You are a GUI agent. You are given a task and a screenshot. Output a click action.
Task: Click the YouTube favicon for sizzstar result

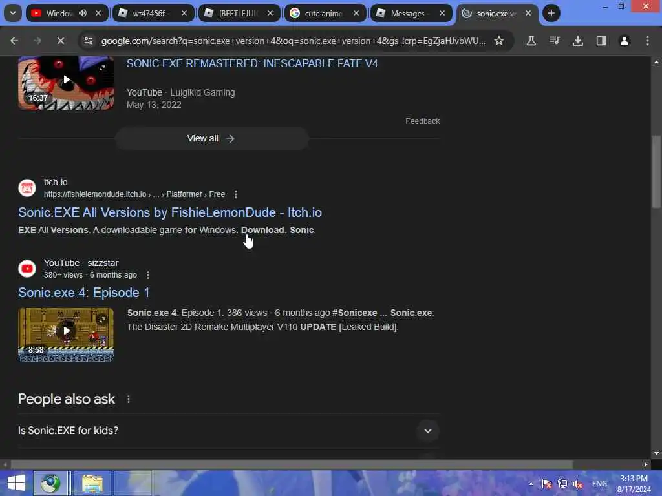tap(27, 269)
